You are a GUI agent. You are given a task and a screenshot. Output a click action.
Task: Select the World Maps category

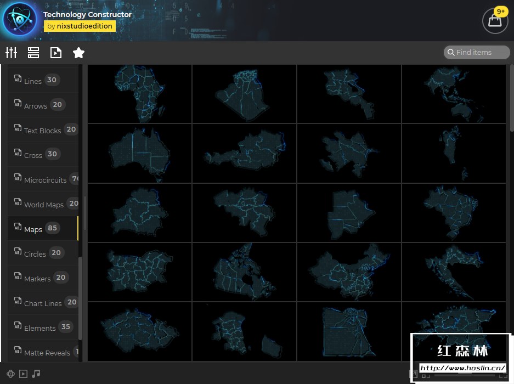pyautogui.click(x=43, y=204)
